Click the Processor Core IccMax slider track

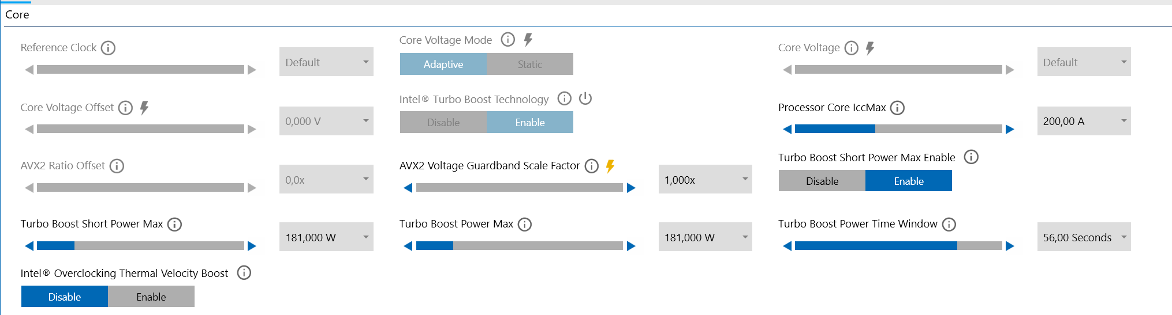(x=898, y=129)
